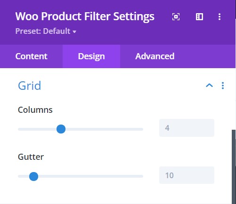Focus the Gutter value field showing 10
The height and width of the screenshot is (204, 236).
[x=187, y=175]
